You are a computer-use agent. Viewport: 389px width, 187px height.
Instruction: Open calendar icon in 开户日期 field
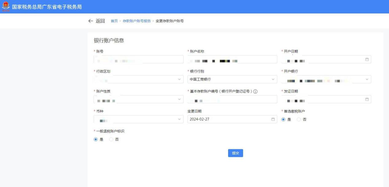tap(367, 59)
